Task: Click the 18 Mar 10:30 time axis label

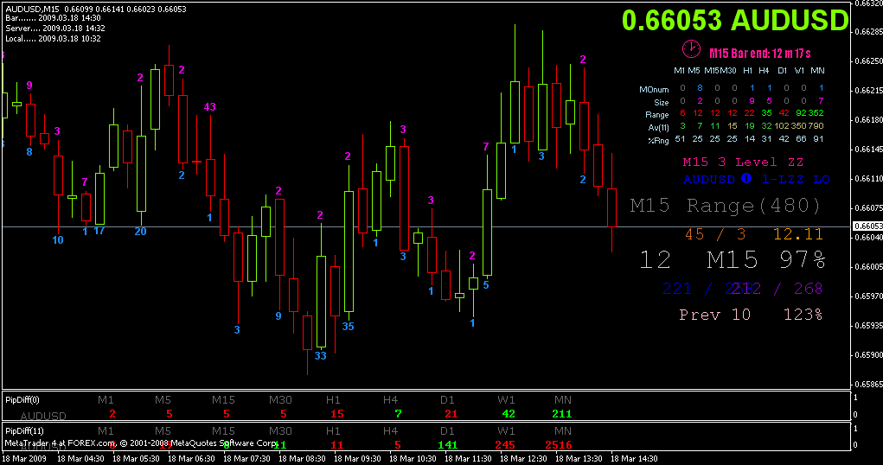Action: 413,459
